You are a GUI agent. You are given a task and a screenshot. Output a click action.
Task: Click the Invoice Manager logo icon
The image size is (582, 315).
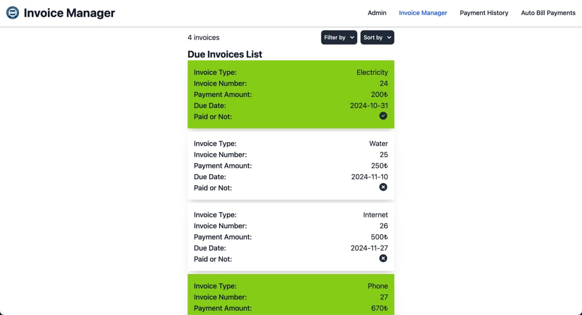(x=12, y=13)
